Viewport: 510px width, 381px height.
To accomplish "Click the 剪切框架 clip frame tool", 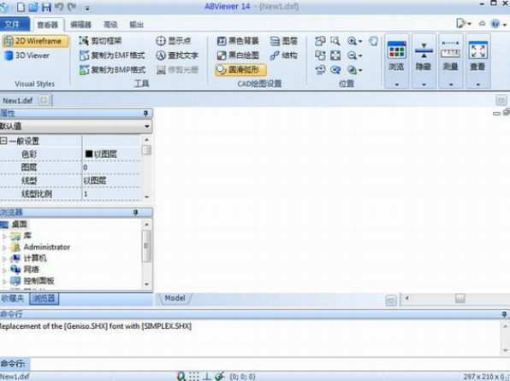I will 100,41.
